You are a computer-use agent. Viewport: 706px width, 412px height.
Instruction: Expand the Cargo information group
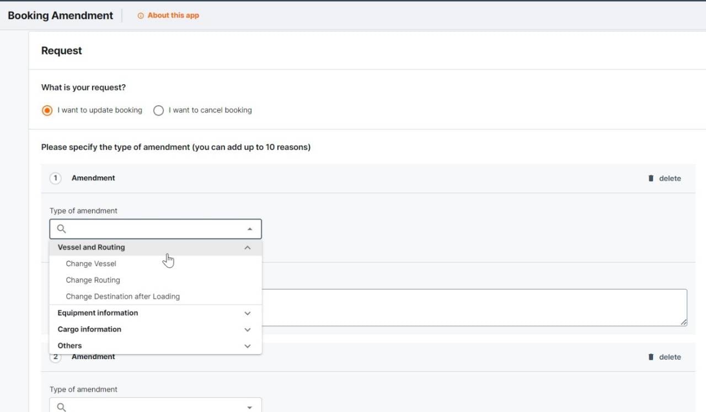tap(248, 329)
